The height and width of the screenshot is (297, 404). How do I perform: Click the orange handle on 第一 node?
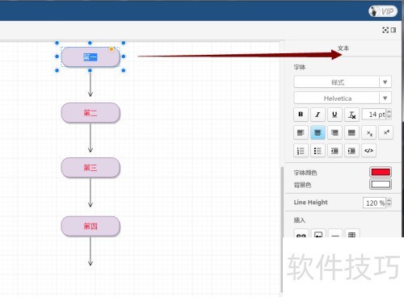point(112,49)
